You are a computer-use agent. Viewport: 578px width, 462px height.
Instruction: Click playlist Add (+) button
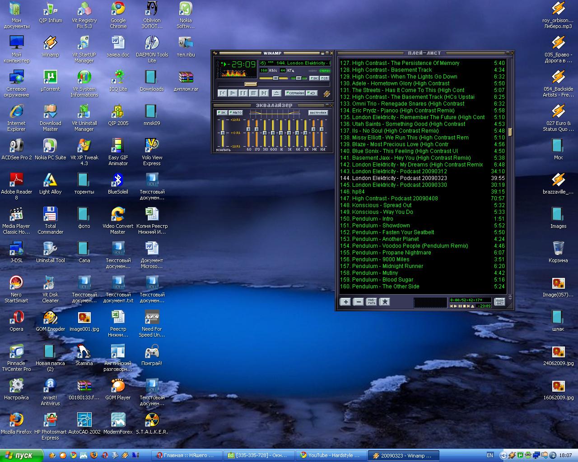coord(345,301)
